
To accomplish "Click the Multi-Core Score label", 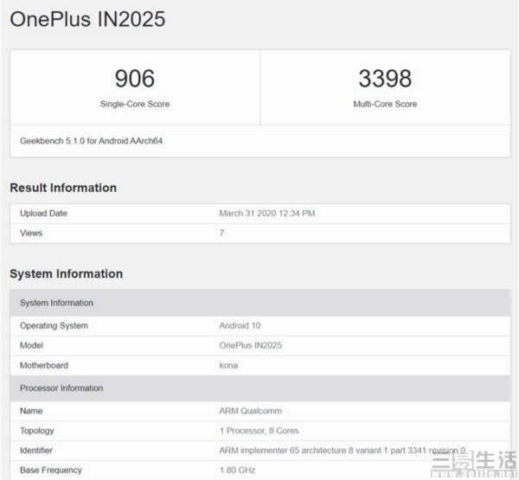I will point(385,104).
